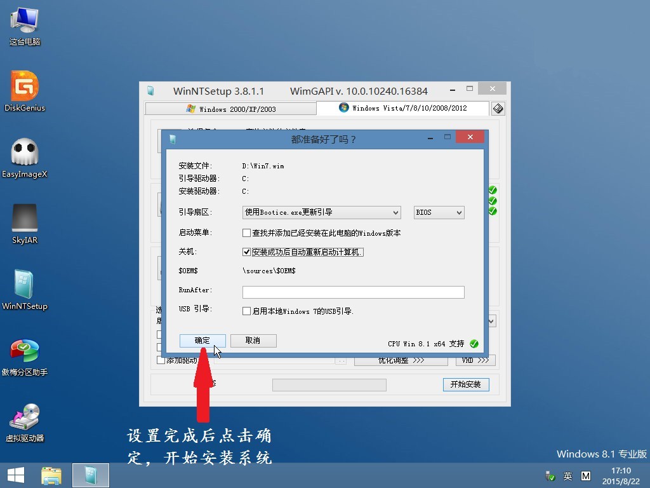
Task: Enable 启用本地Windows 7的USB引导
Action: 247,311
